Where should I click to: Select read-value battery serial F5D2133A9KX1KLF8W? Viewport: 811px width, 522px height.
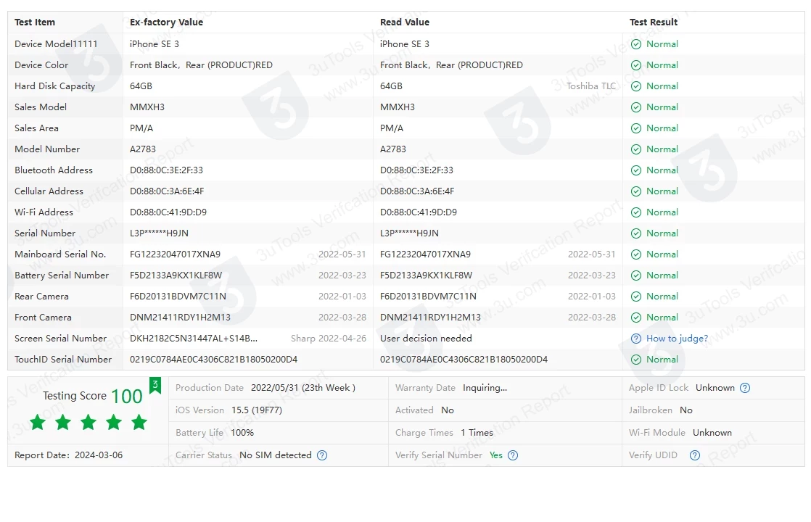tap(427, 275)
